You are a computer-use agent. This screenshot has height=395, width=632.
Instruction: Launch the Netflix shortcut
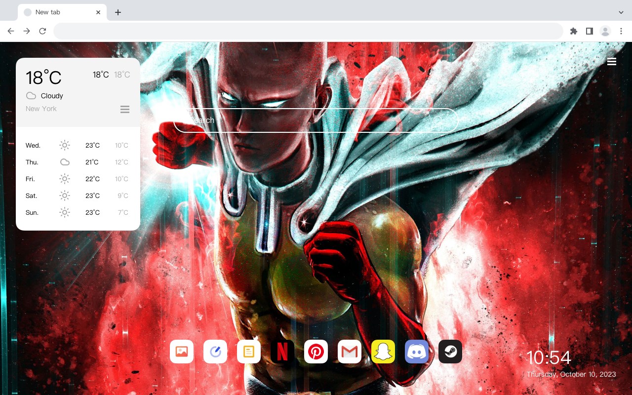click(282, 352)
